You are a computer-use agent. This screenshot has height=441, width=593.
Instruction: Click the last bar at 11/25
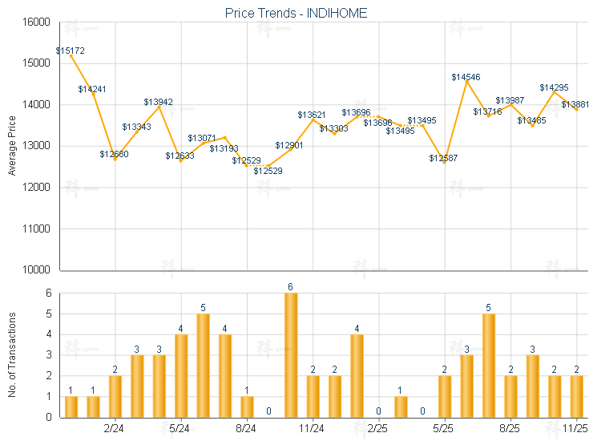click(x=576, y=396)
